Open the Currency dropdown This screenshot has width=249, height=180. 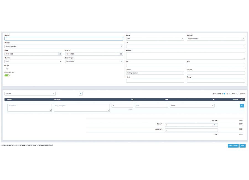click(x=33, y=61)
